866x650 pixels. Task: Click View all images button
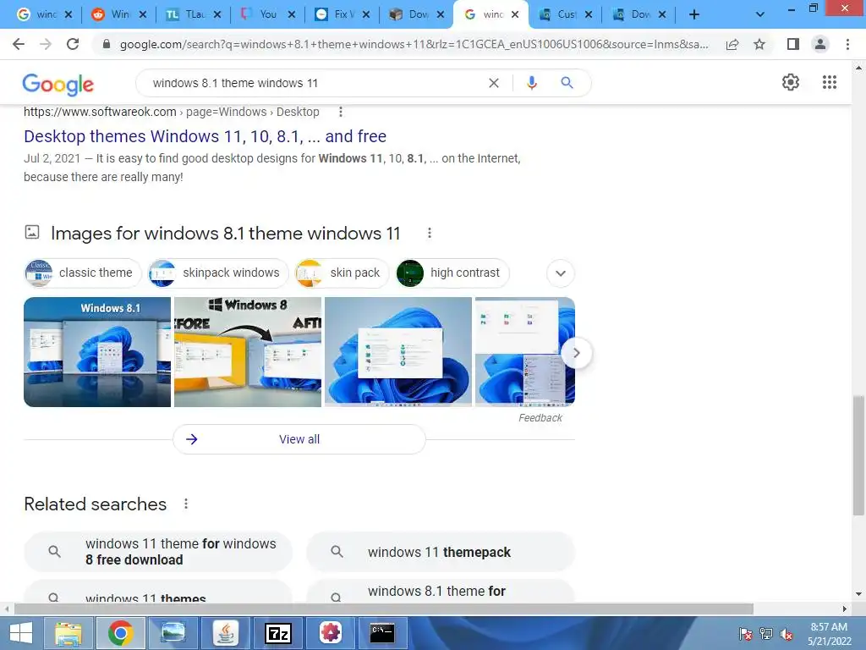[x=299, y=439]
